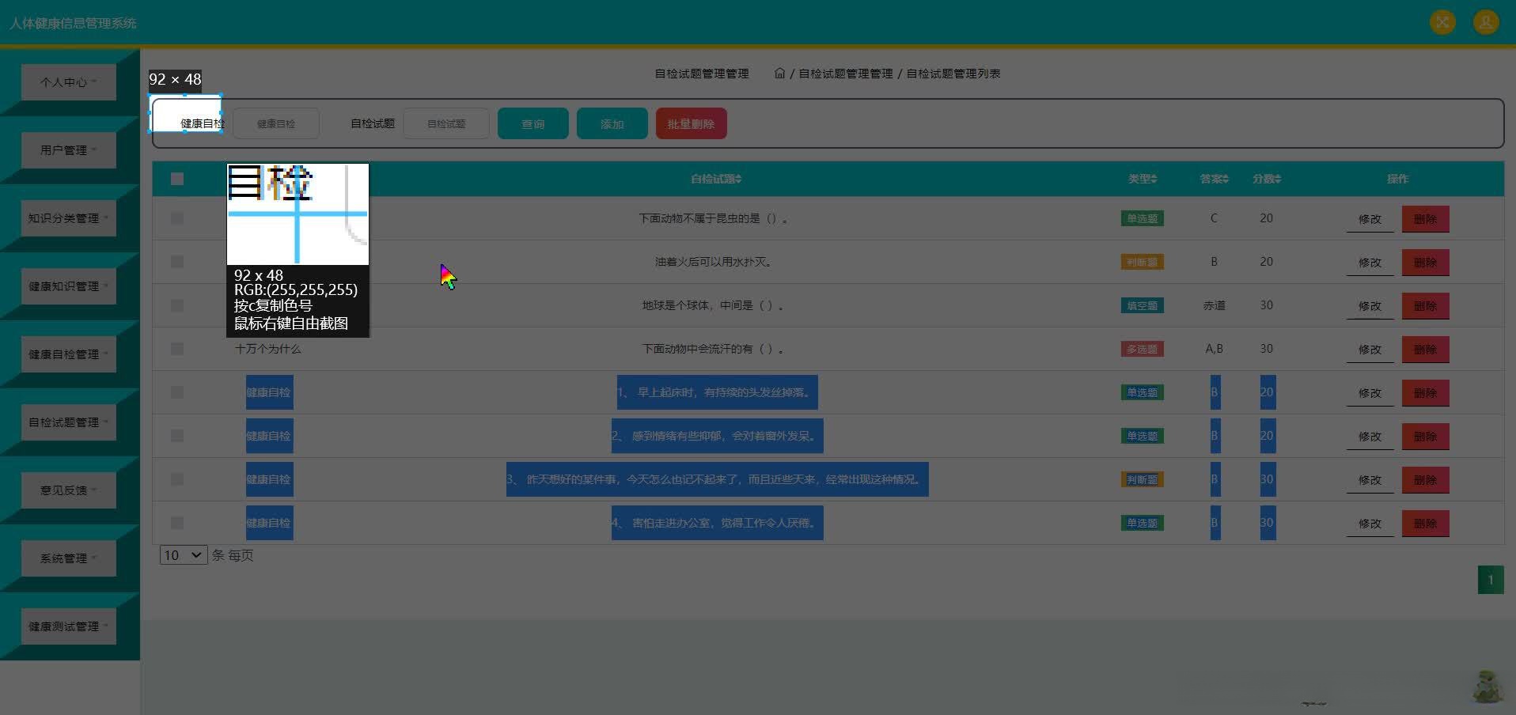Screen dimensions: 1516x715
Task: Sort the table by the 类型 column arrows
Action: [1154, 180]
